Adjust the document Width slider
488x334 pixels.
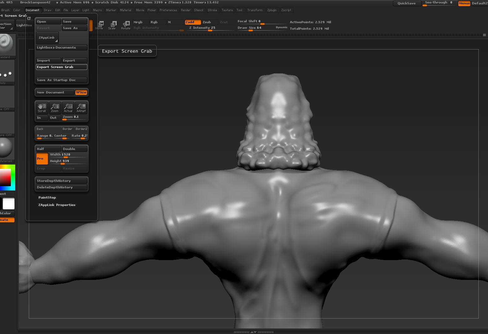[68, 155]
